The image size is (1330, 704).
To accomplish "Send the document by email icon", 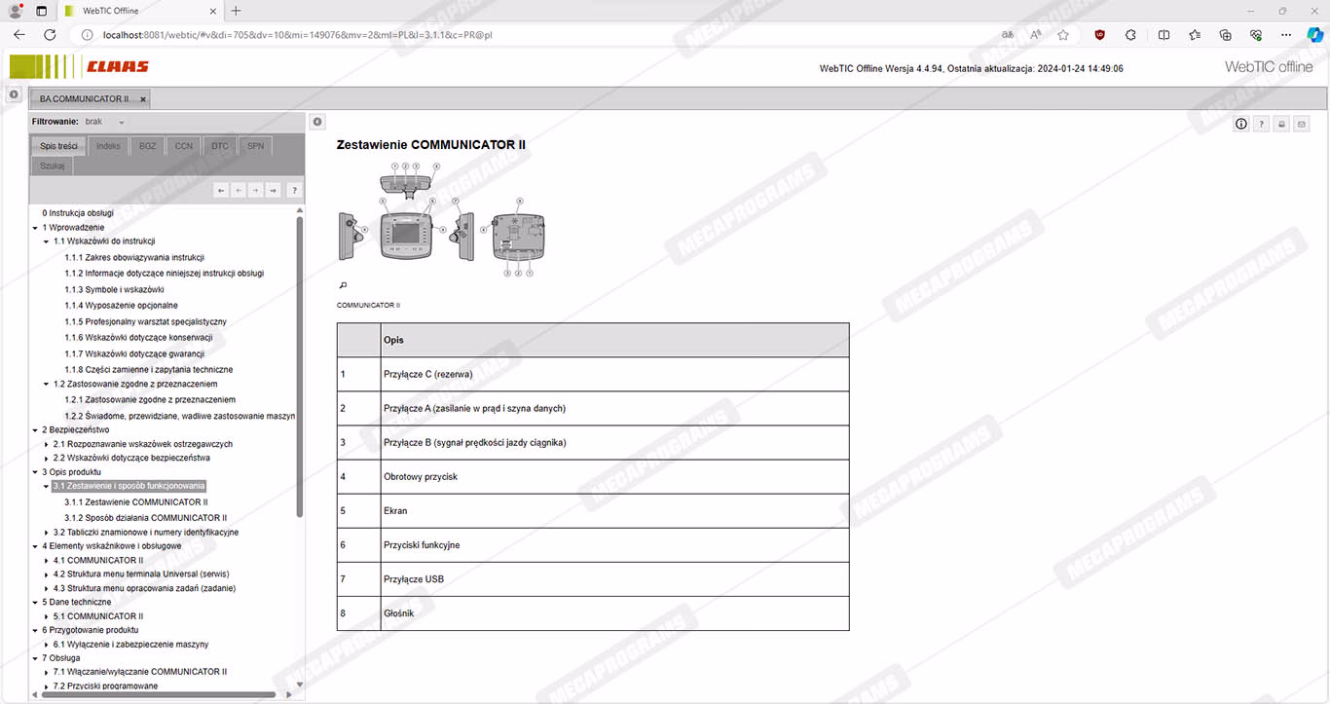I will [1302, 124].
